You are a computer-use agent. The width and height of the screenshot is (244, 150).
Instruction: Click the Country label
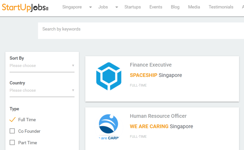coord(17,83)
